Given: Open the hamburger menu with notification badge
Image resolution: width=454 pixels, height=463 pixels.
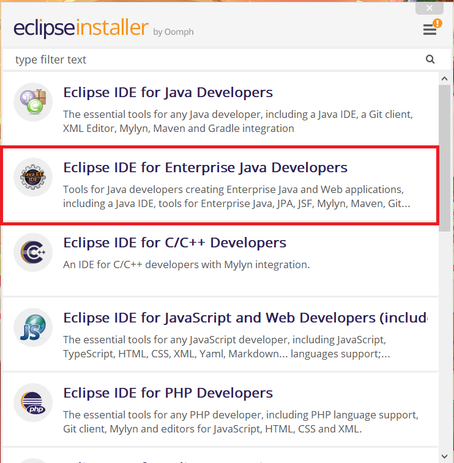Looking at the screenshot, I should (x=430, y=30).
